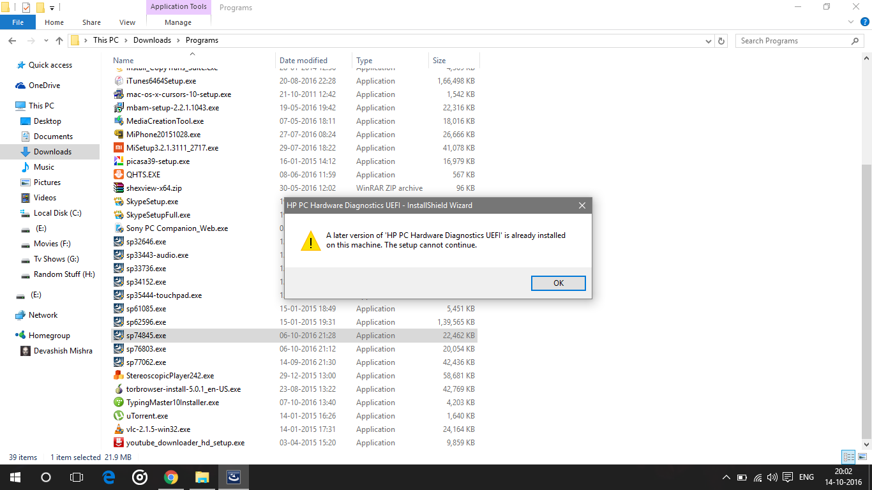Expand the chevron after Downloads in the address bar
872x490 pixels.
coord(178,40)
